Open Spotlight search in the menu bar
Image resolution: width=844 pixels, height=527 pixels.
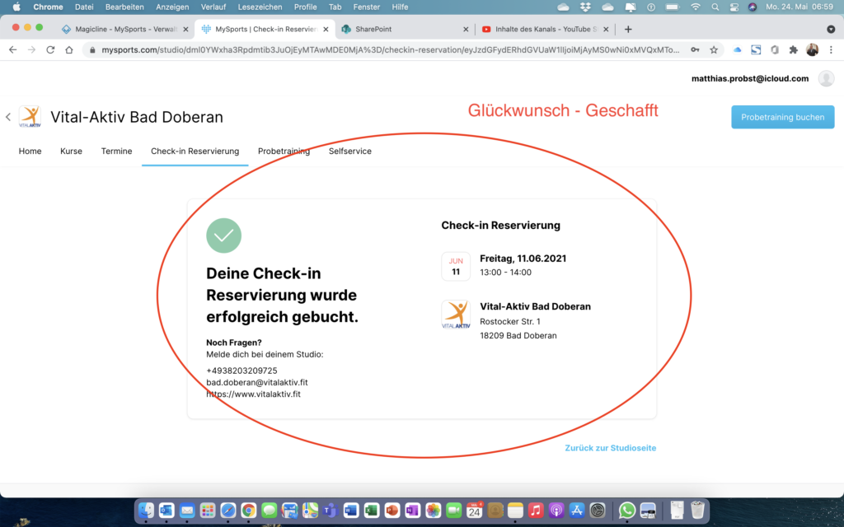(715, 7)
